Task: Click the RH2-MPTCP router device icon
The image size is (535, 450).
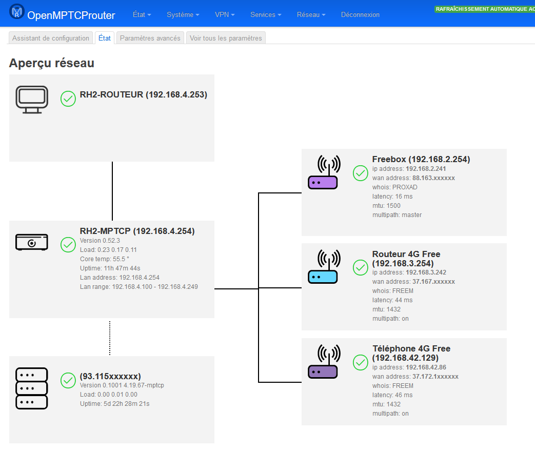Action: pos(32,242)
